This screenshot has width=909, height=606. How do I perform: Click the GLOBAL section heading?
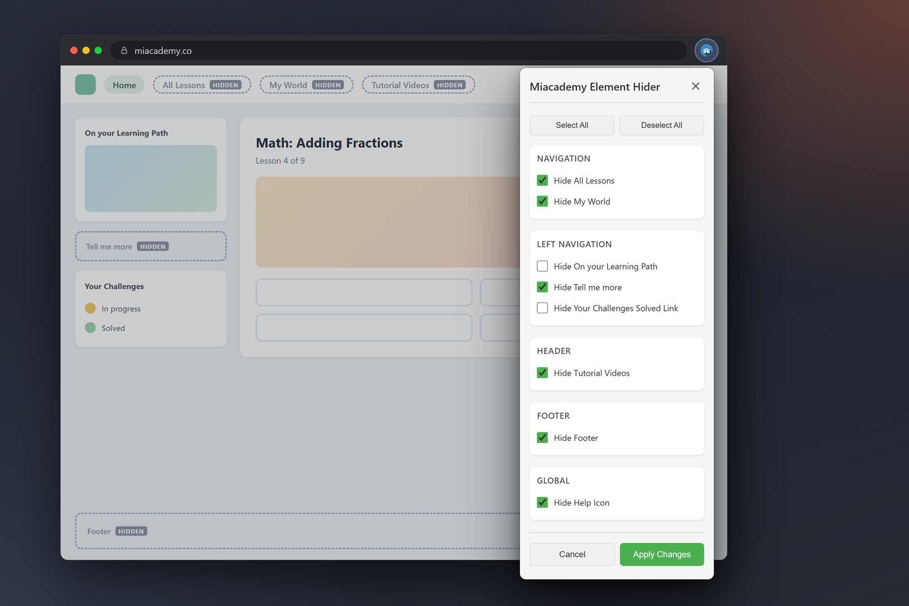[553, 481]
